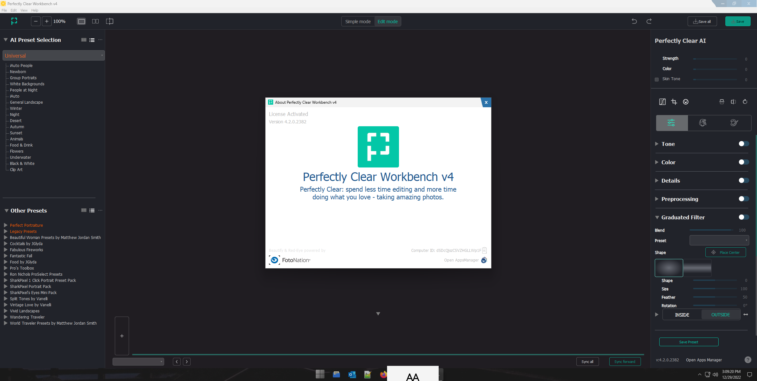The height and width of the screenshot is (381, 757).
Task: Select OUTSIDE filter option
Action: [721, 315]
